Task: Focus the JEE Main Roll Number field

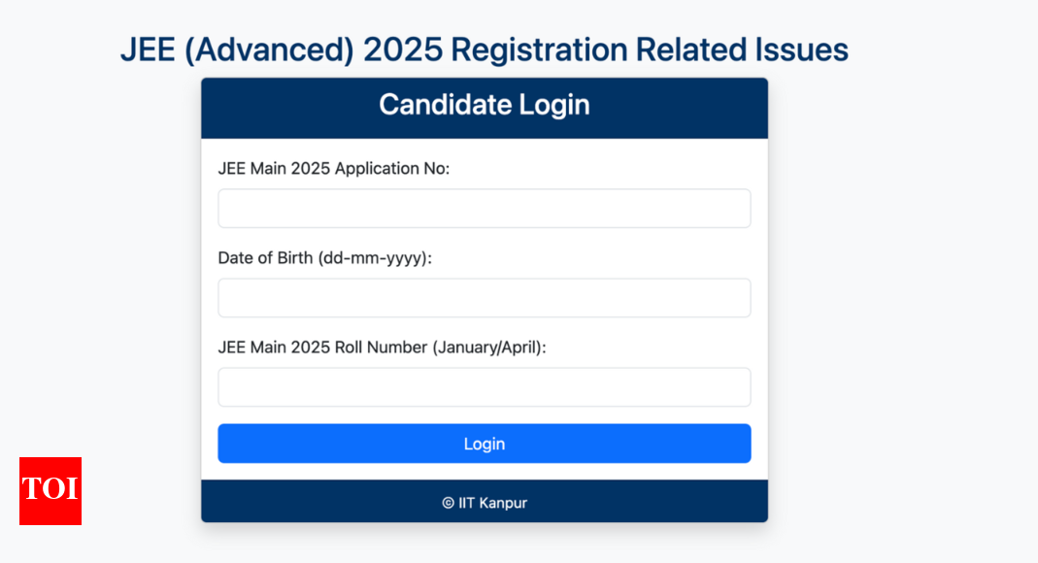Action: coord(485,387)
